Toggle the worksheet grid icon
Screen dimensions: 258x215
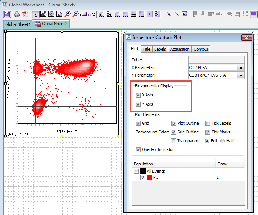click(253, 14)
